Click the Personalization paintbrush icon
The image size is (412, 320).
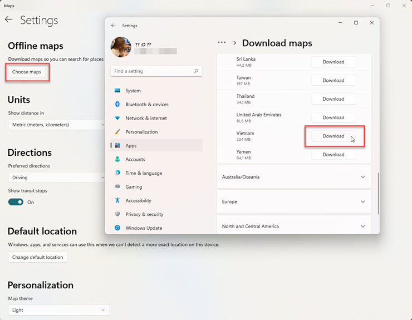(117, 132)
